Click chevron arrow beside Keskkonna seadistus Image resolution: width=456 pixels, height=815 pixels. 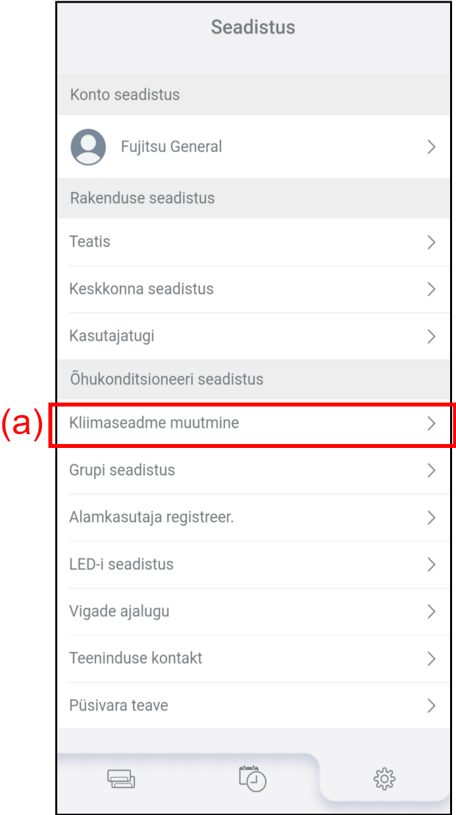point(432,289)
